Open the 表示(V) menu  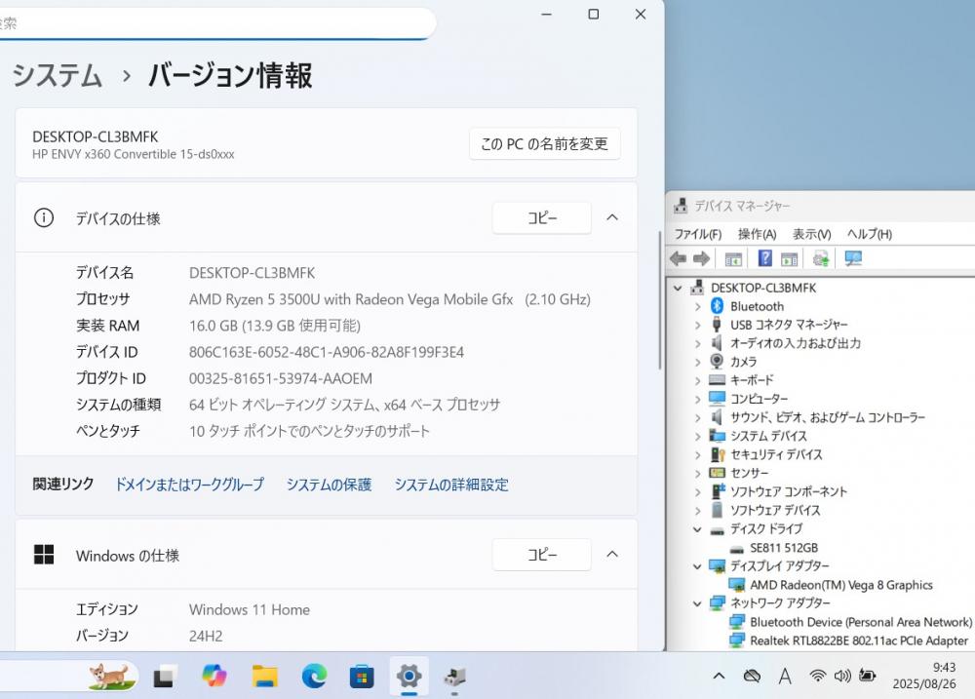pos(811,234)
